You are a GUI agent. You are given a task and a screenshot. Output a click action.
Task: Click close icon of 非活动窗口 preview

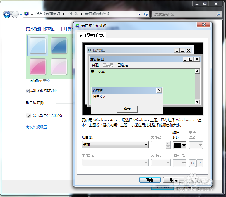coord(189,51)
